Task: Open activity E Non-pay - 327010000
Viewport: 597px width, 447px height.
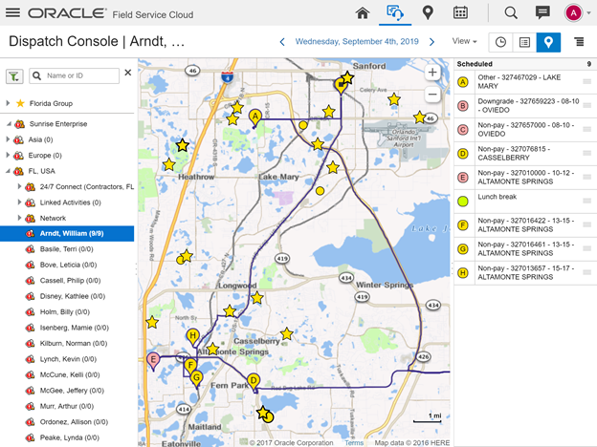Action: click(x=525, y=177)
